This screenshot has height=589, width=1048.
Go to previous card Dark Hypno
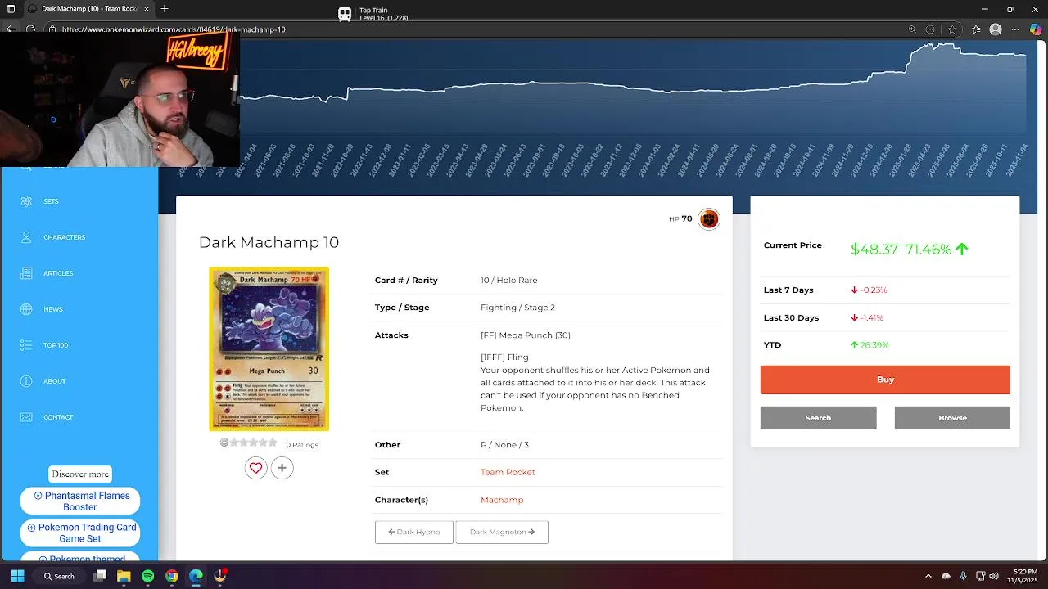[x=413, y=532]
